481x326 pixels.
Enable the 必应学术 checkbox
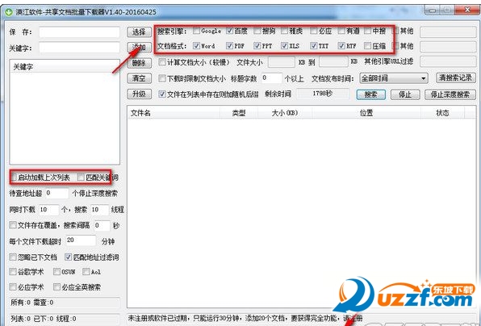13,287
